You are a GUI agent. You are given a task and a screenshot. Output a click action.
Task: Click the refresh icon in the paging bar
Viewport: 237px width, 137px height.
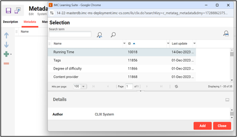coord(176,87)
